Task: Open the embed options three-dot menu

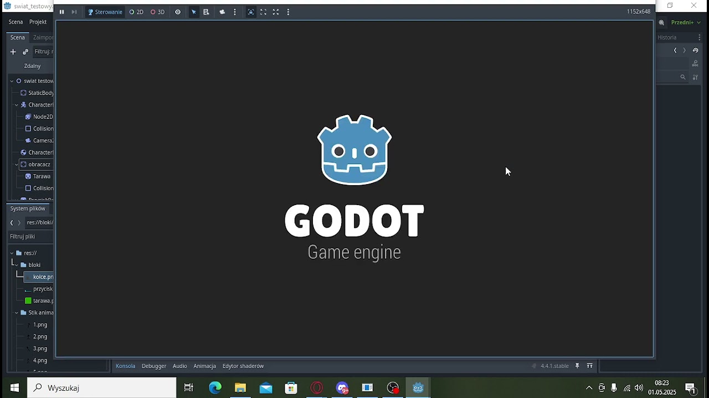Action: click(288, 12)
